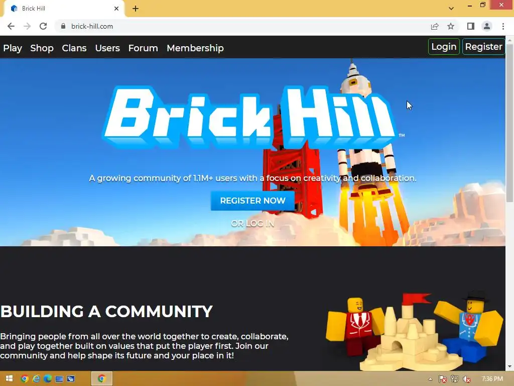Open the taskbar remote desktop icon
Image resolution: width=514 pixels, height=386 pixels.
(x=71, y=379)
